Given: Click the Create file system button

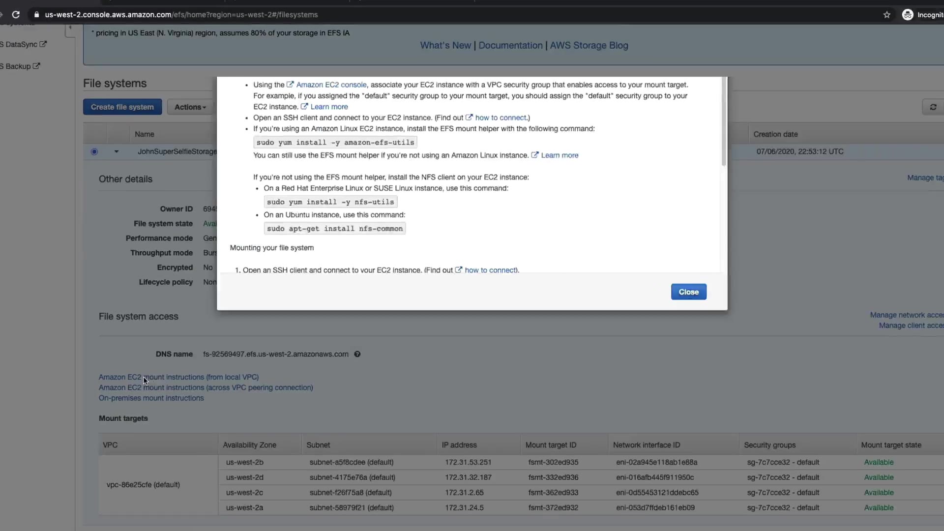Looking at the screenshot, I should coord(122,107).
